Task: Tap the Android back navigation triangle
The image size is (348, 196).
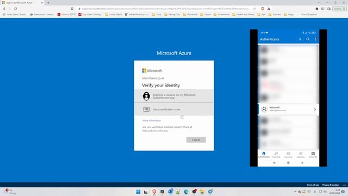Action: click(x=302, y=163)
